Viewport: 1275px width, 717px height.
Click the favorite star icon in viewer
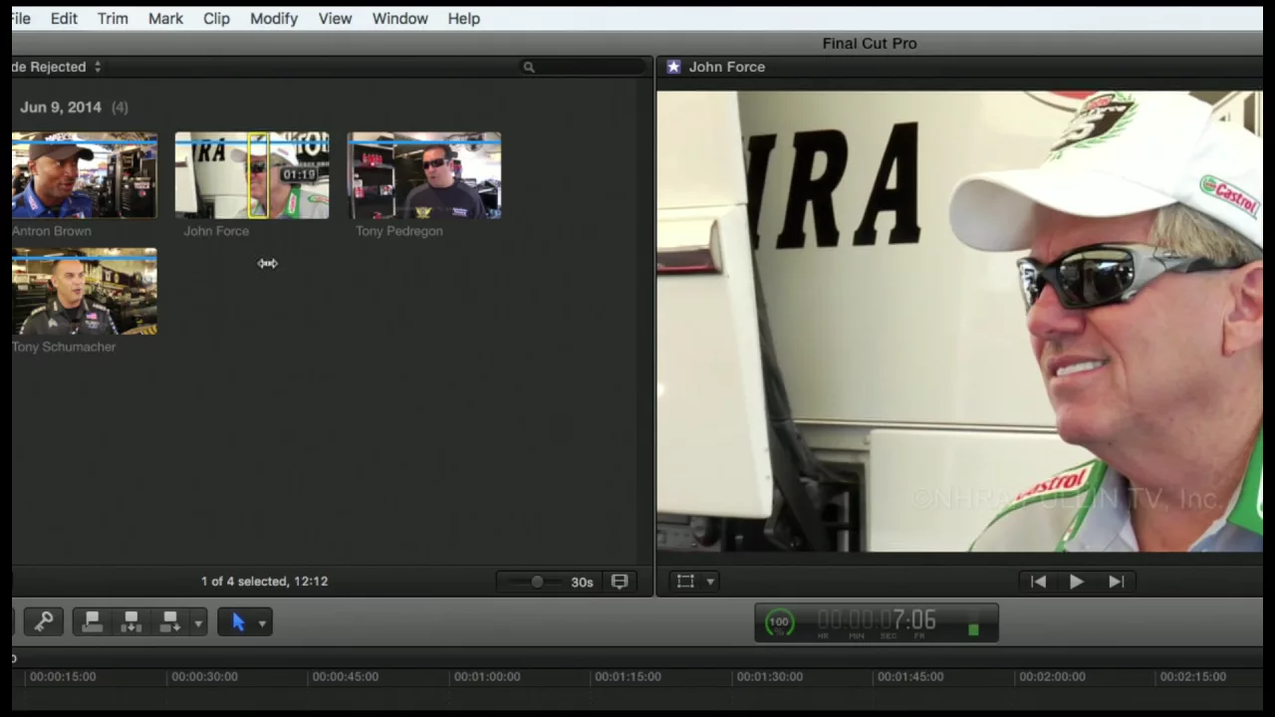coord(673,67)
